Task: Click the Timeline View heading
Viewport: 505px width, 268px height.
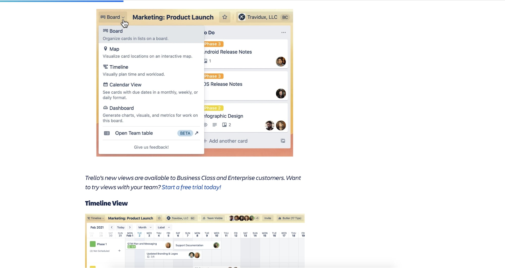Action: [106, 203]
